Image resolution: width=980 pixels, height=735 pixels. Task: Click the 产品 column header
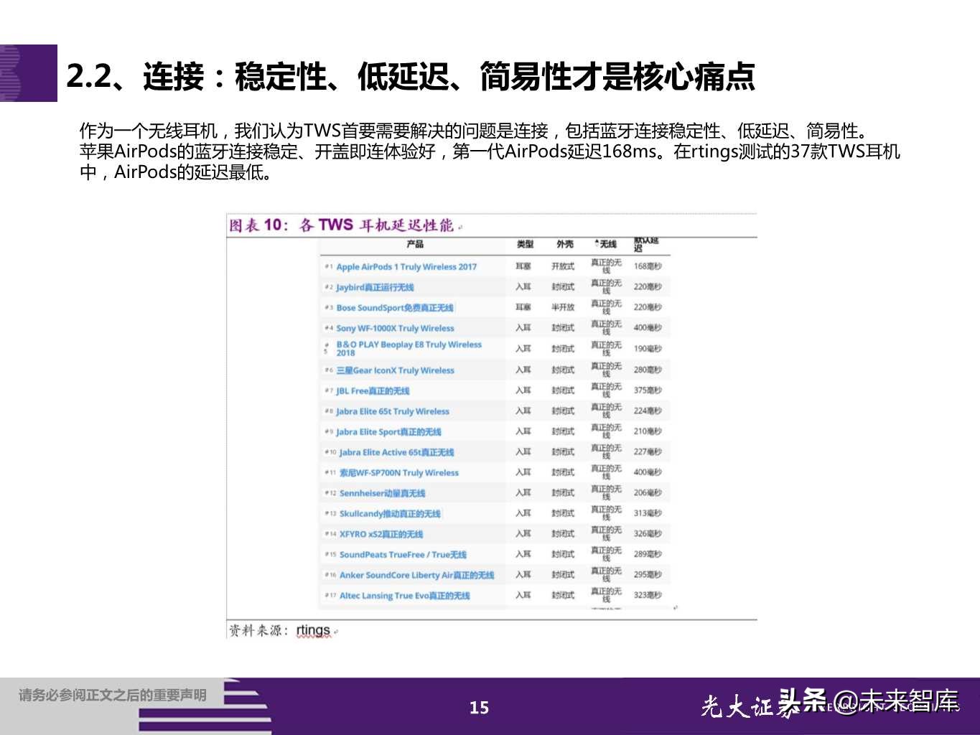point(416,243)
